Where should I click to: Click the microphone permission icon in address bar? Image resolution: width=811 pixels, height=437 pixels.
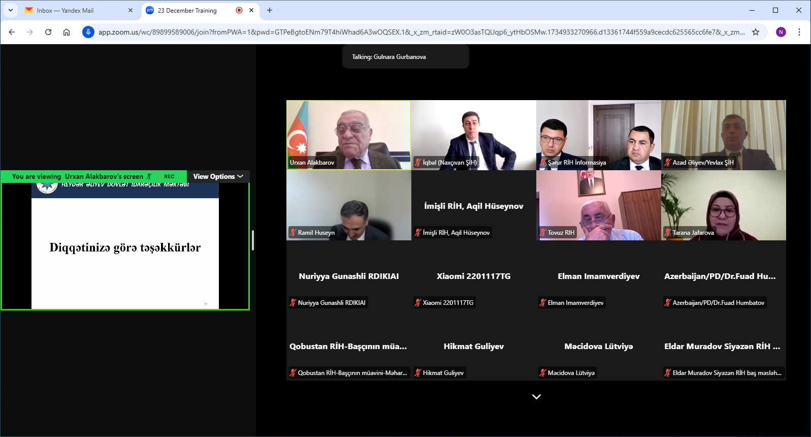click(x=88, y=32)
